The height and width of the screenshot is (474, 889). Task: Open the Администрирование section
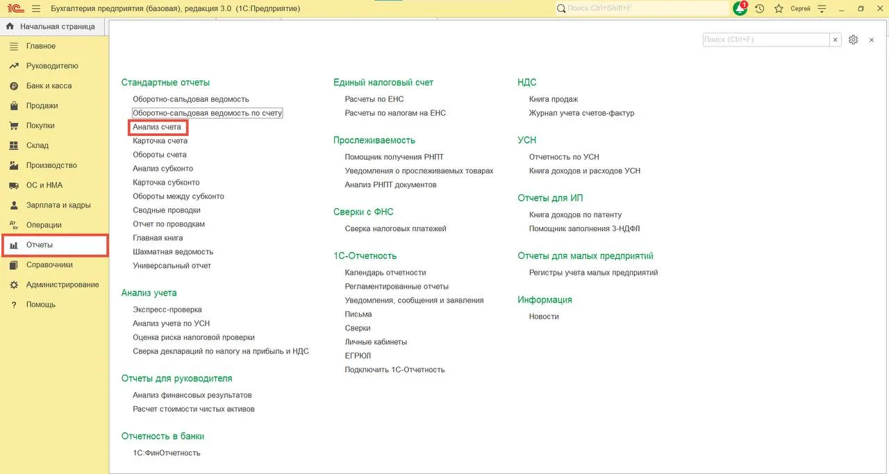click(54, 285)
